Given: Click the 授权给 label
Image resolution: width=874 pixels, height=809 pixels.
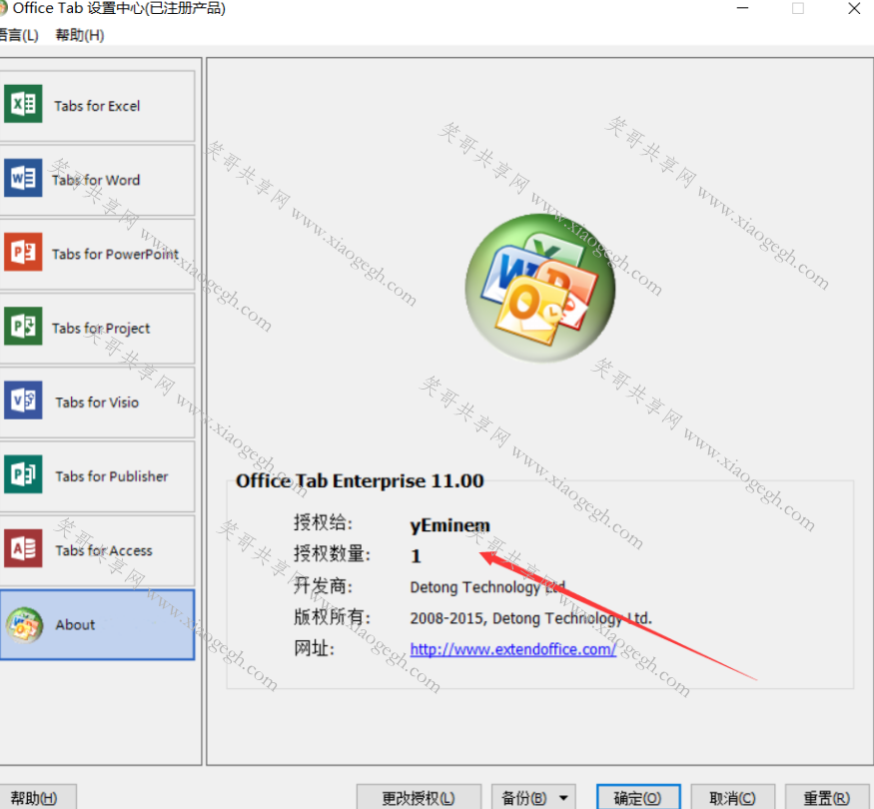Looking at the screenshot, I should pyautogui.click(x=323, y=522).
